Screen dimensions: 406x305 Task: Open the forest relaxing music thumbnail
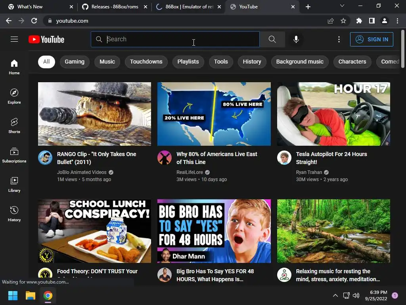pyautogui.click(x=333, y=231)
